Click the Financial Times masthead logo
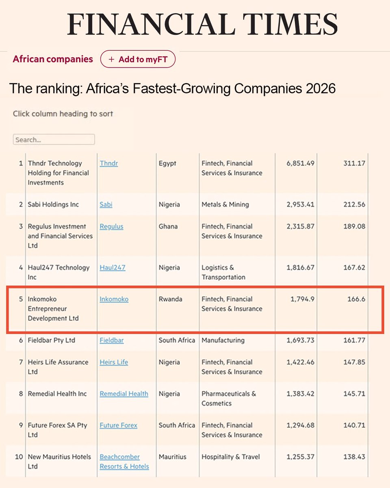 pos(202,24)
